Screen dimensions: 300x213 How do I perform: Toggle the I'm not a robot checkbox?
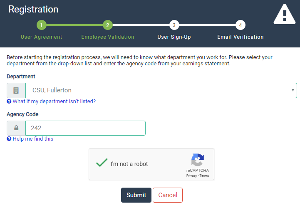(102, 163)
